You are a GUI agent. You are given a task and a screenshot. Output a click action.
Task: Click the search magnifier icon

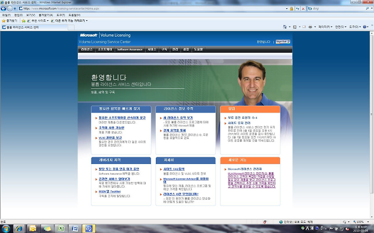pos(367,9)
